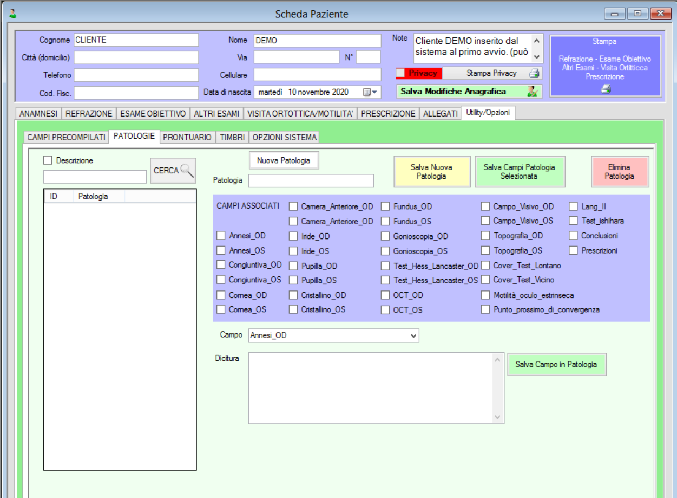Viewport: 677px width, 498px height.
Task: Click into the Dicitura text area
Action: tap(371, 387)
